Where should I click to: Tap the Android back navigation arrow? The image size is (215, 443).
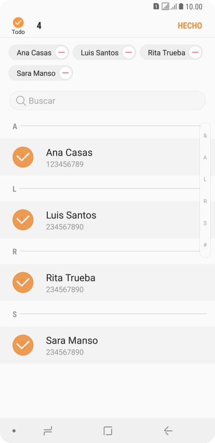[x=168, y=431]
